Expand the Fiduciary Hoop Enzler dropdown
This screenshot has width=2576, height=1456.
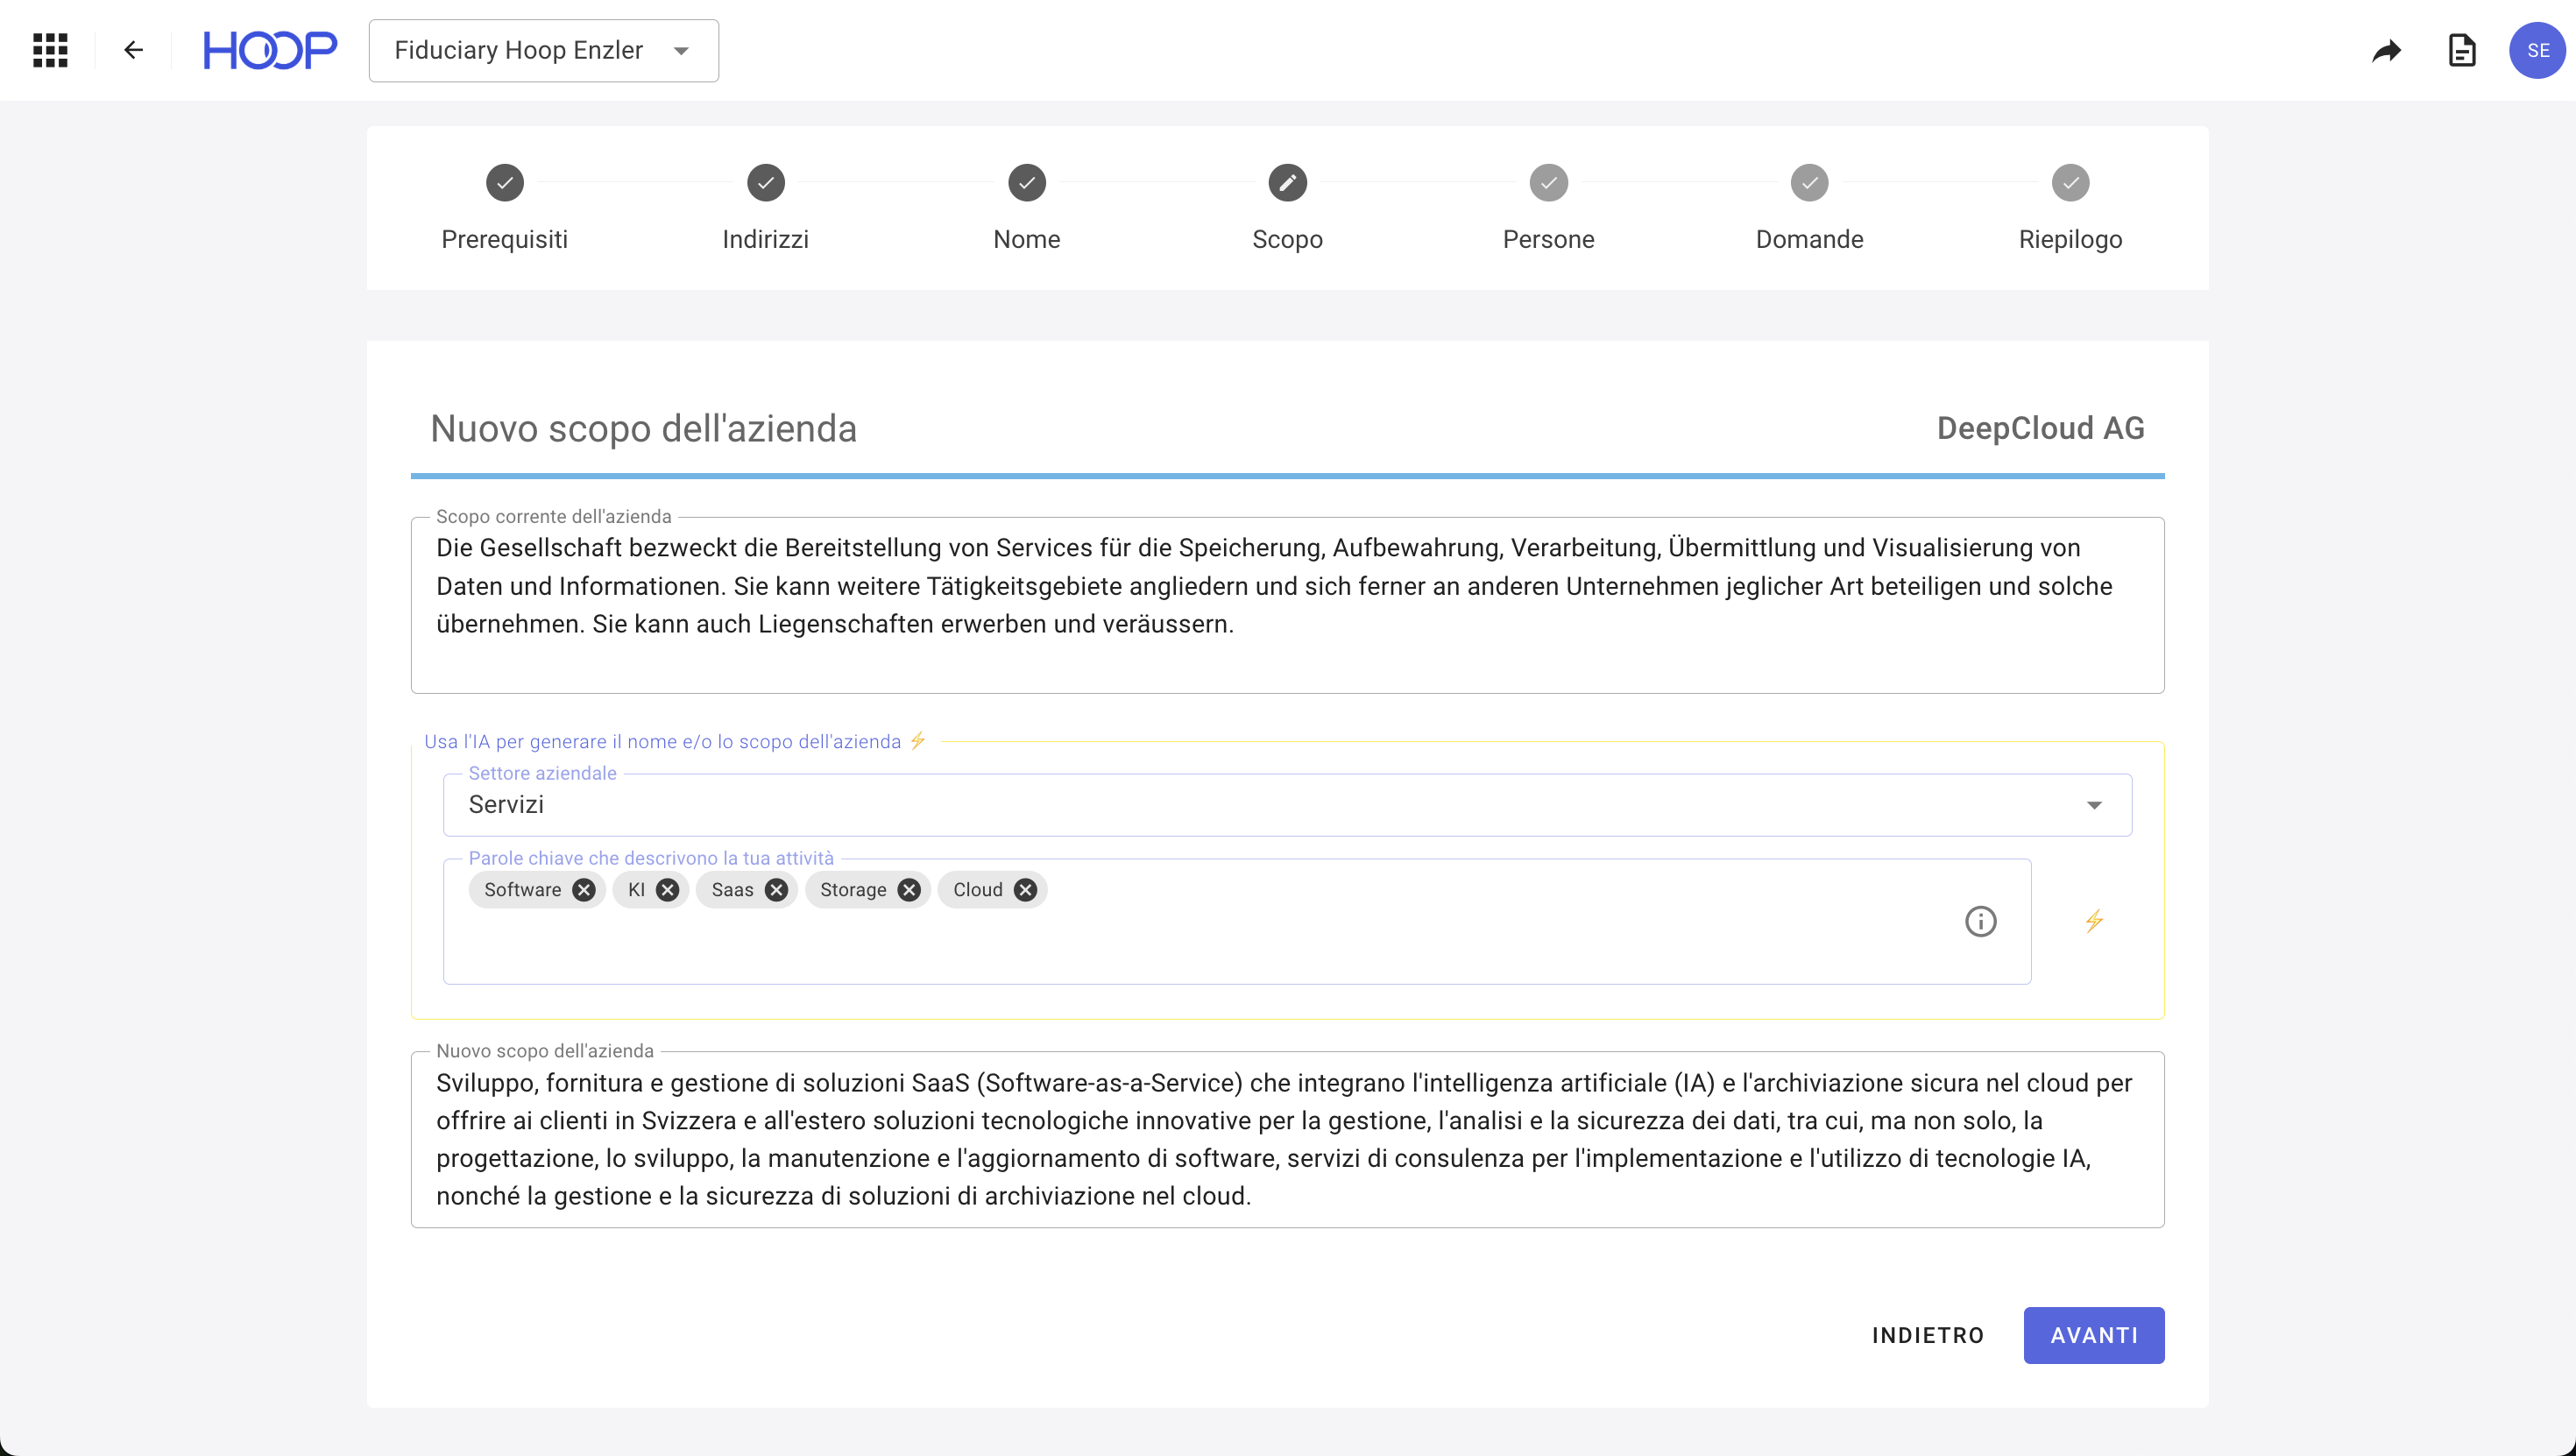tap(543, 50)
